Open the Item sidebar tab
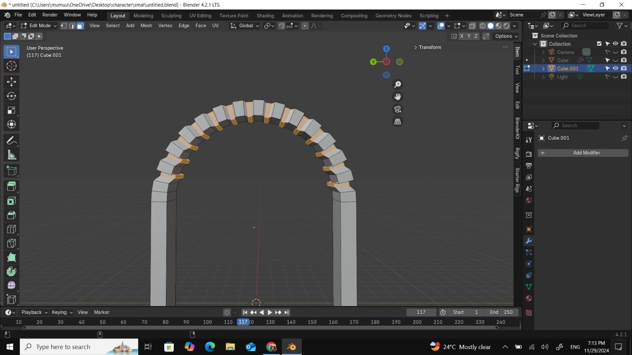Viewport: 632px width, 355px height. point(517,52)
